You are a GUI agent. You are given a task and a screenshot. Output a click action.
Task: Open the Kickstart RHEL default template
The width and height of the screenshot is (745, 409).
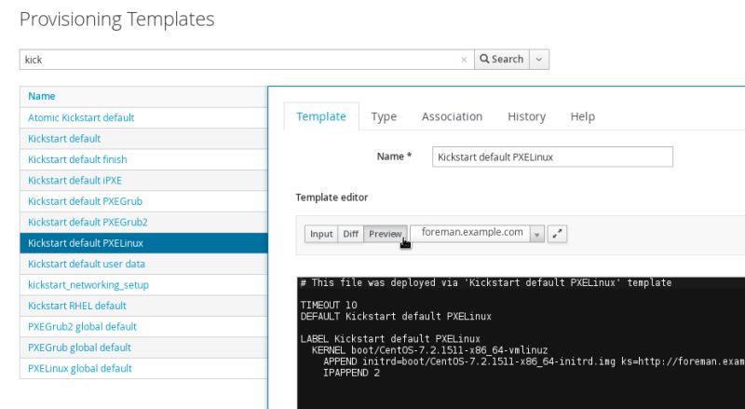coord(77,306)
